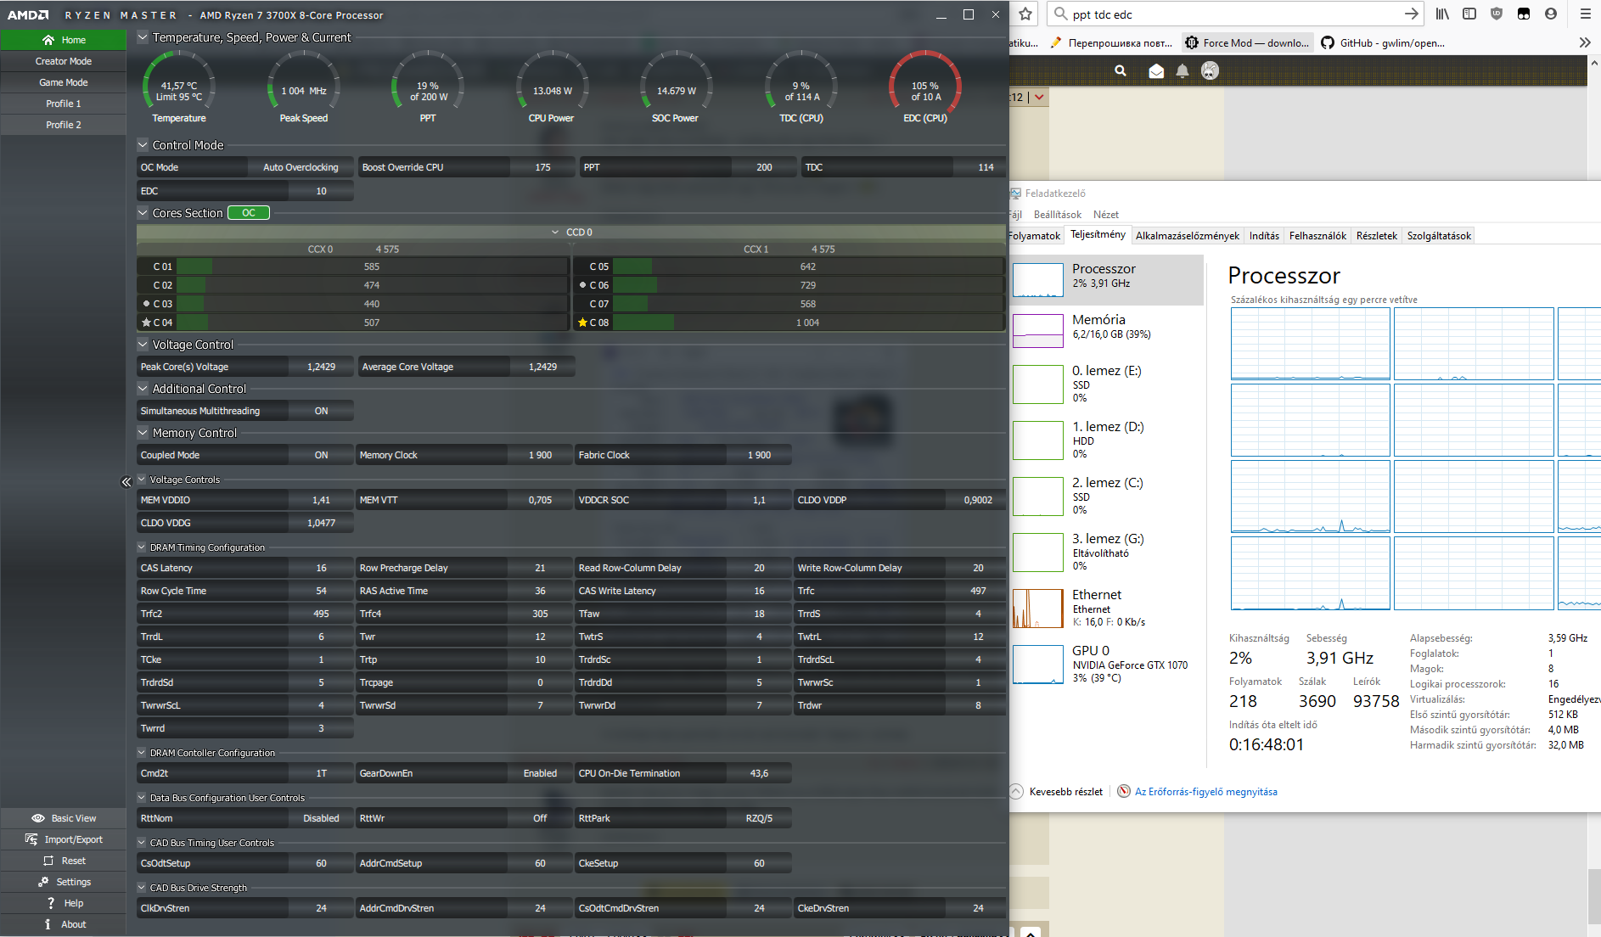
Task: Click the silver star beside core C 04
Action: click(146, 323)
